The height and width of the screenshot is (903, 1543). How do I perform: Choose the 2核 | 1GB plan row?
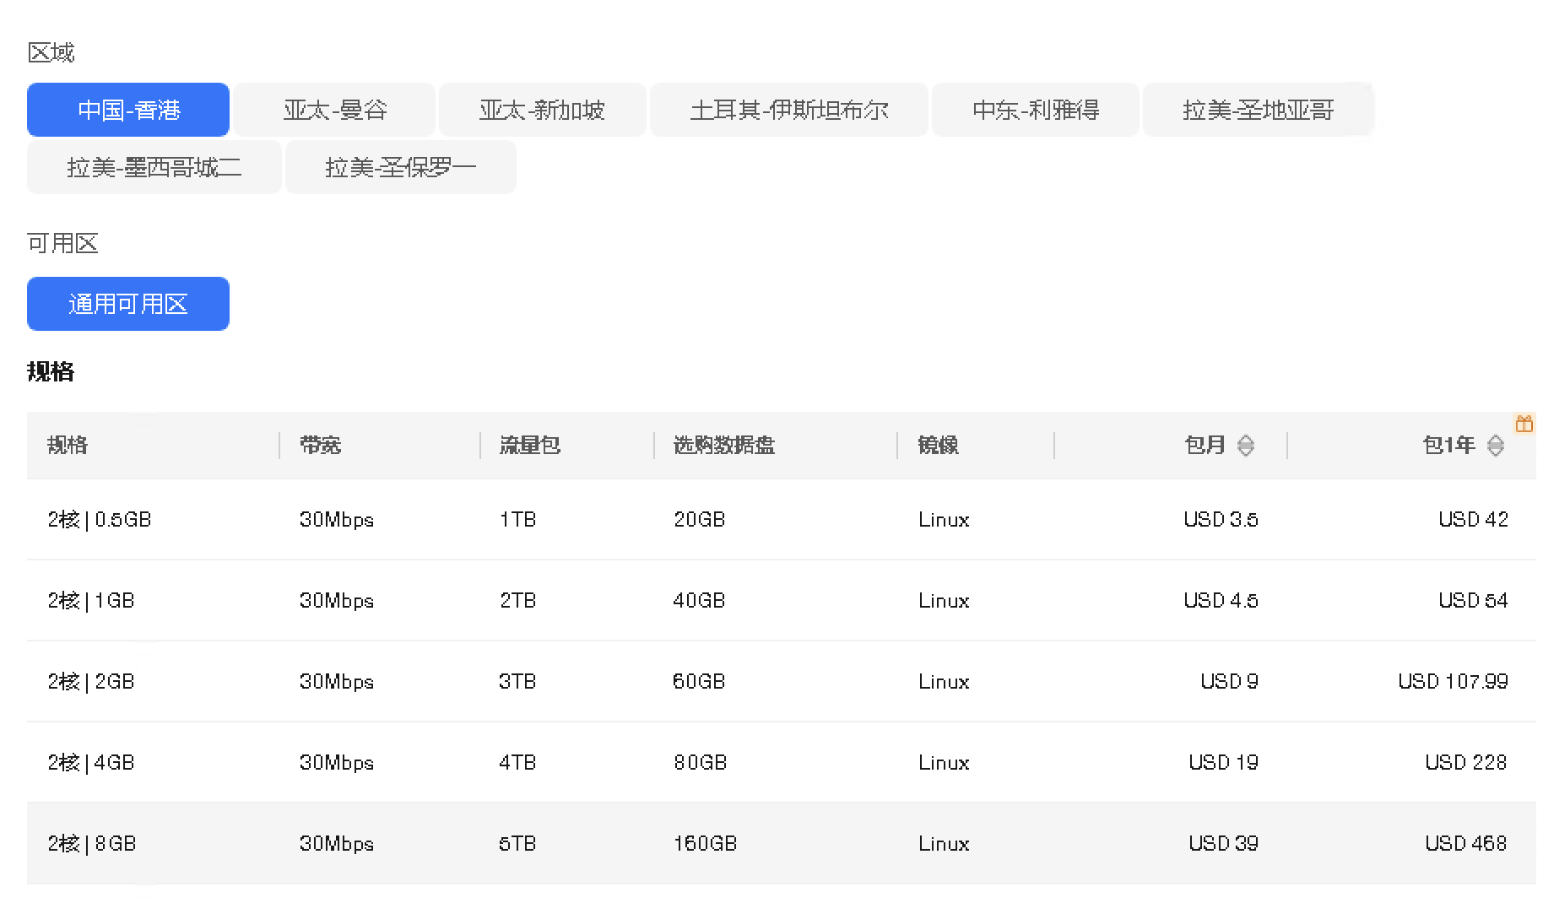point(91,600)
